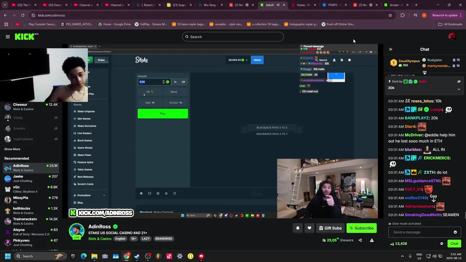
Task: Close the AdinRoss browser tab
Action: tap(284, 5)
